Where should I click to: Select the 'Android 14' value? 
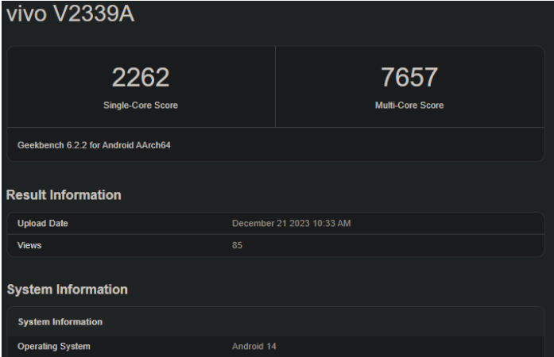pyautogui.click(x=254, y=347)
